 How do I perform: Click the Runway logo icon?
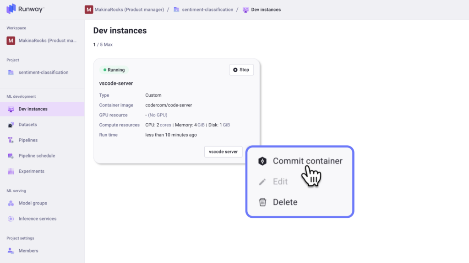coord(11,9)
